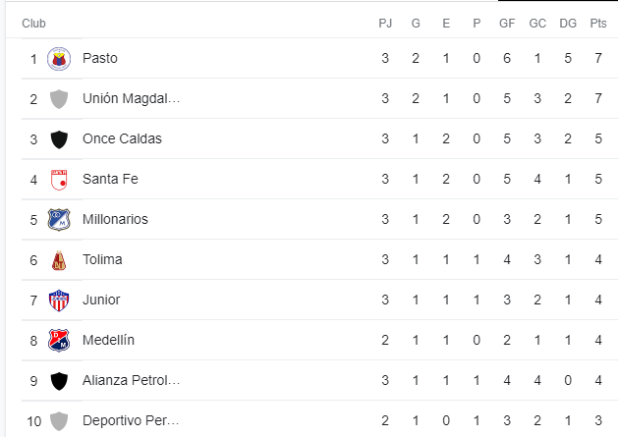Click the Club column header
Viewport: 618px width, 437px height.
(33, 24)
